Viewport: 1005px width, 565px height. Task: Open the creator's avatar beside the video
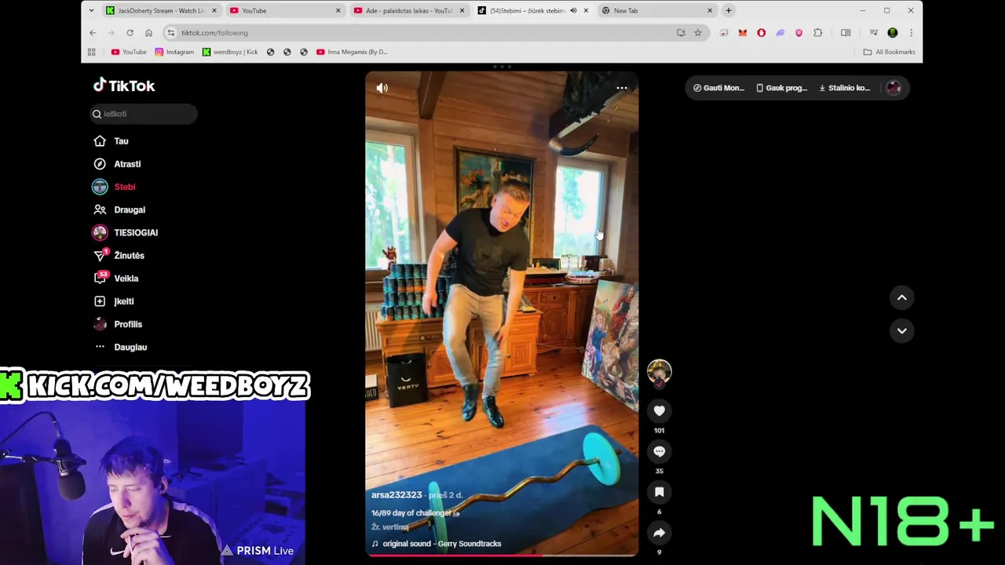(660, 372)
